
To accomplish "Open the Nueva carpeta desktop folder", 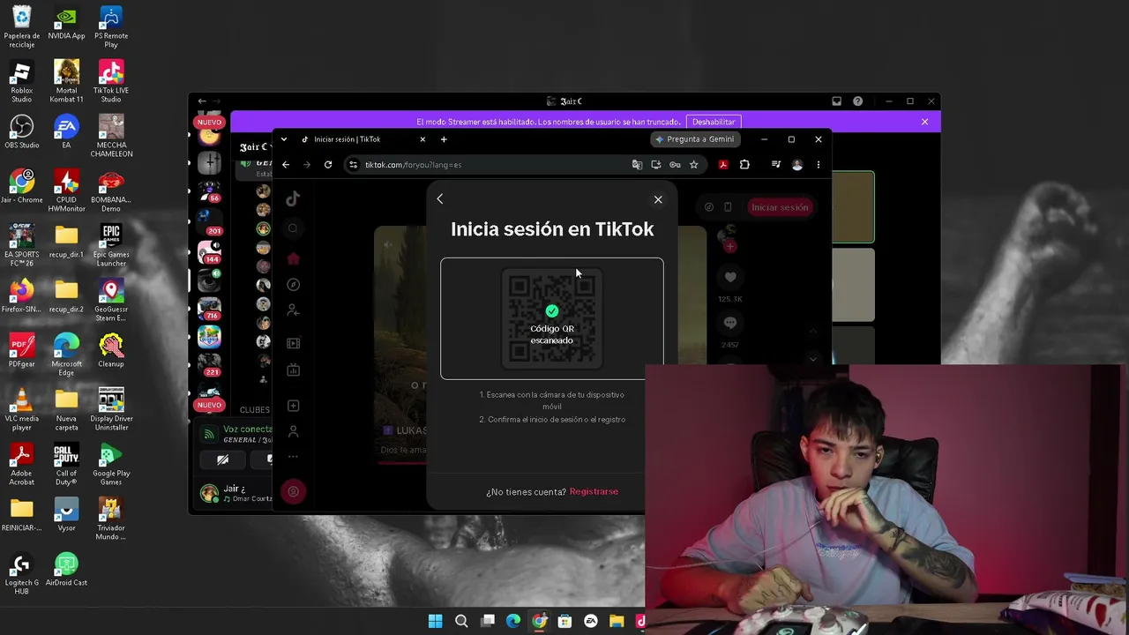I will [66, 409].
